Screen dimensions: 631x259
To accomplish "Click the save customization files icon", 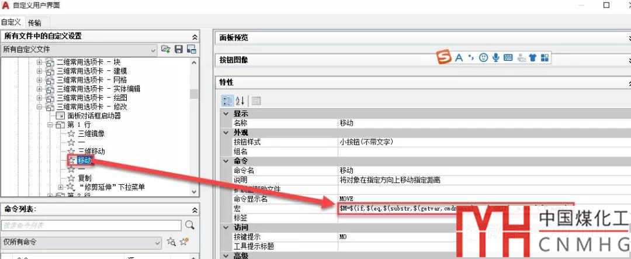I will [179, 50].
